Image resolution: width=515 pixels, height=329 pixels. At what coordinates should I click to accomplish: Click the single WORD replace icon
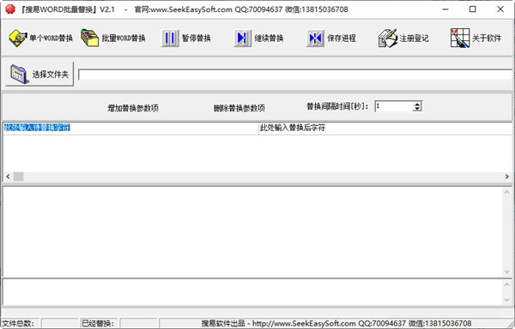tap(18, 38)
